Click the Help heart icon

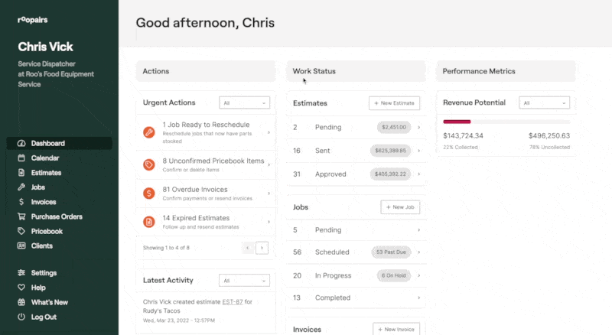[x=21, y=288]
